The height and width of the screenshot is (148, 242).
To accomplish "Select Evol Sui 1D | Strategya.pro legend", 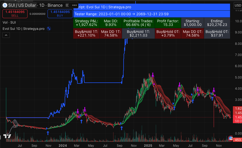I will 23,29.
